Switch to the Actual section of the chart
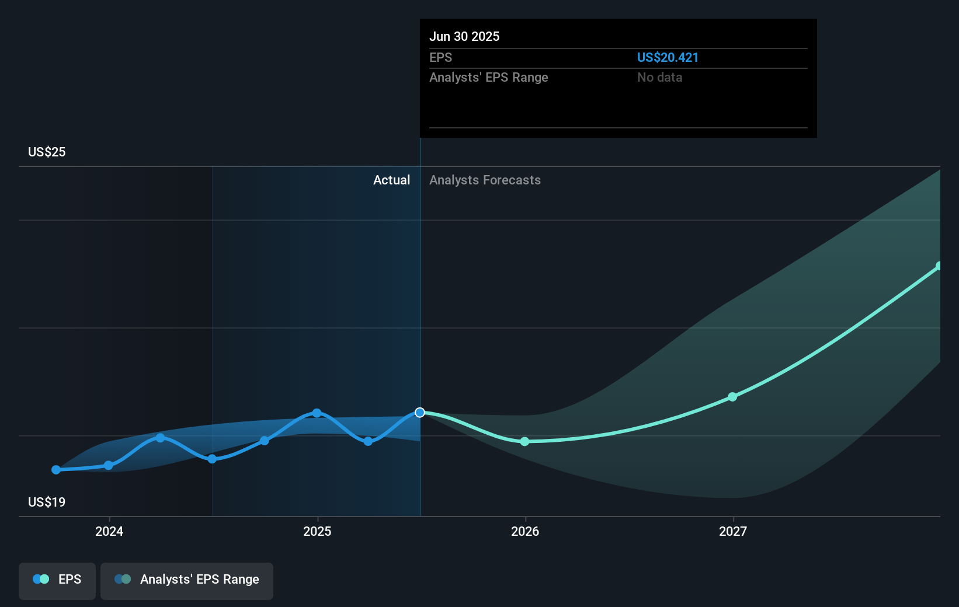 pos(391,180)
